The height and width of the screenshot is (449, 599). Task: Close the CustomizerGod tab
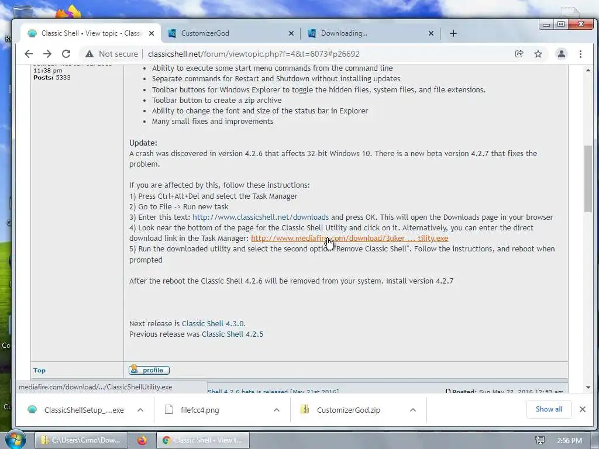coord(291,33)
